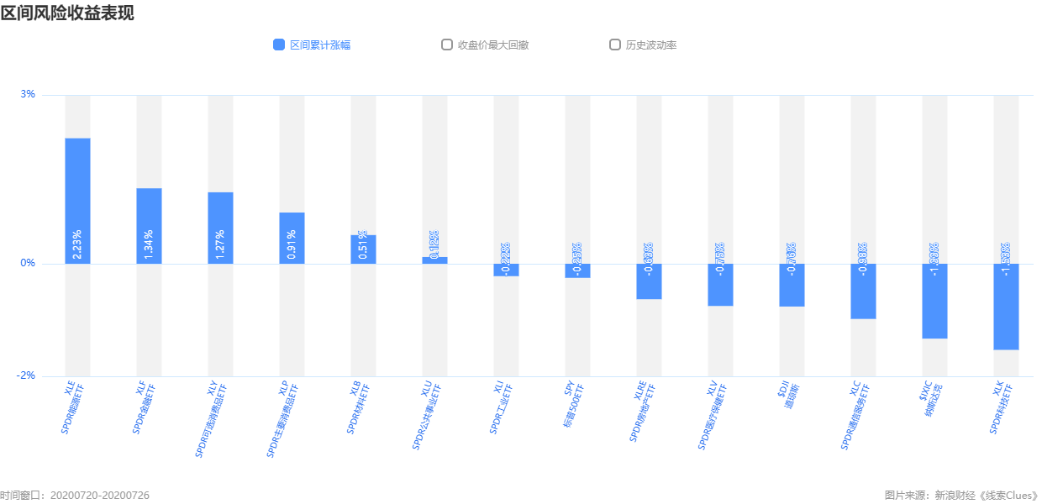Select the $DJI 道琼斯 axis label

tap(787, 396)
